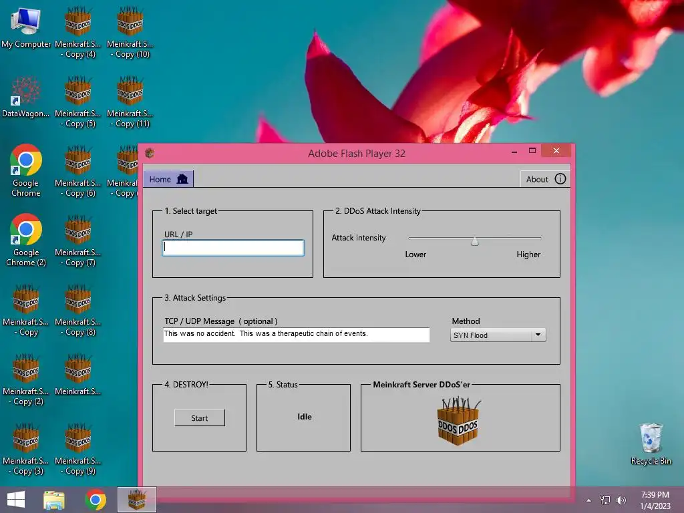Select Meinkraft.S... - Copy (6) desktop icon
The width and height of the screenshot is (684, 513).
[x=77, y=171]
